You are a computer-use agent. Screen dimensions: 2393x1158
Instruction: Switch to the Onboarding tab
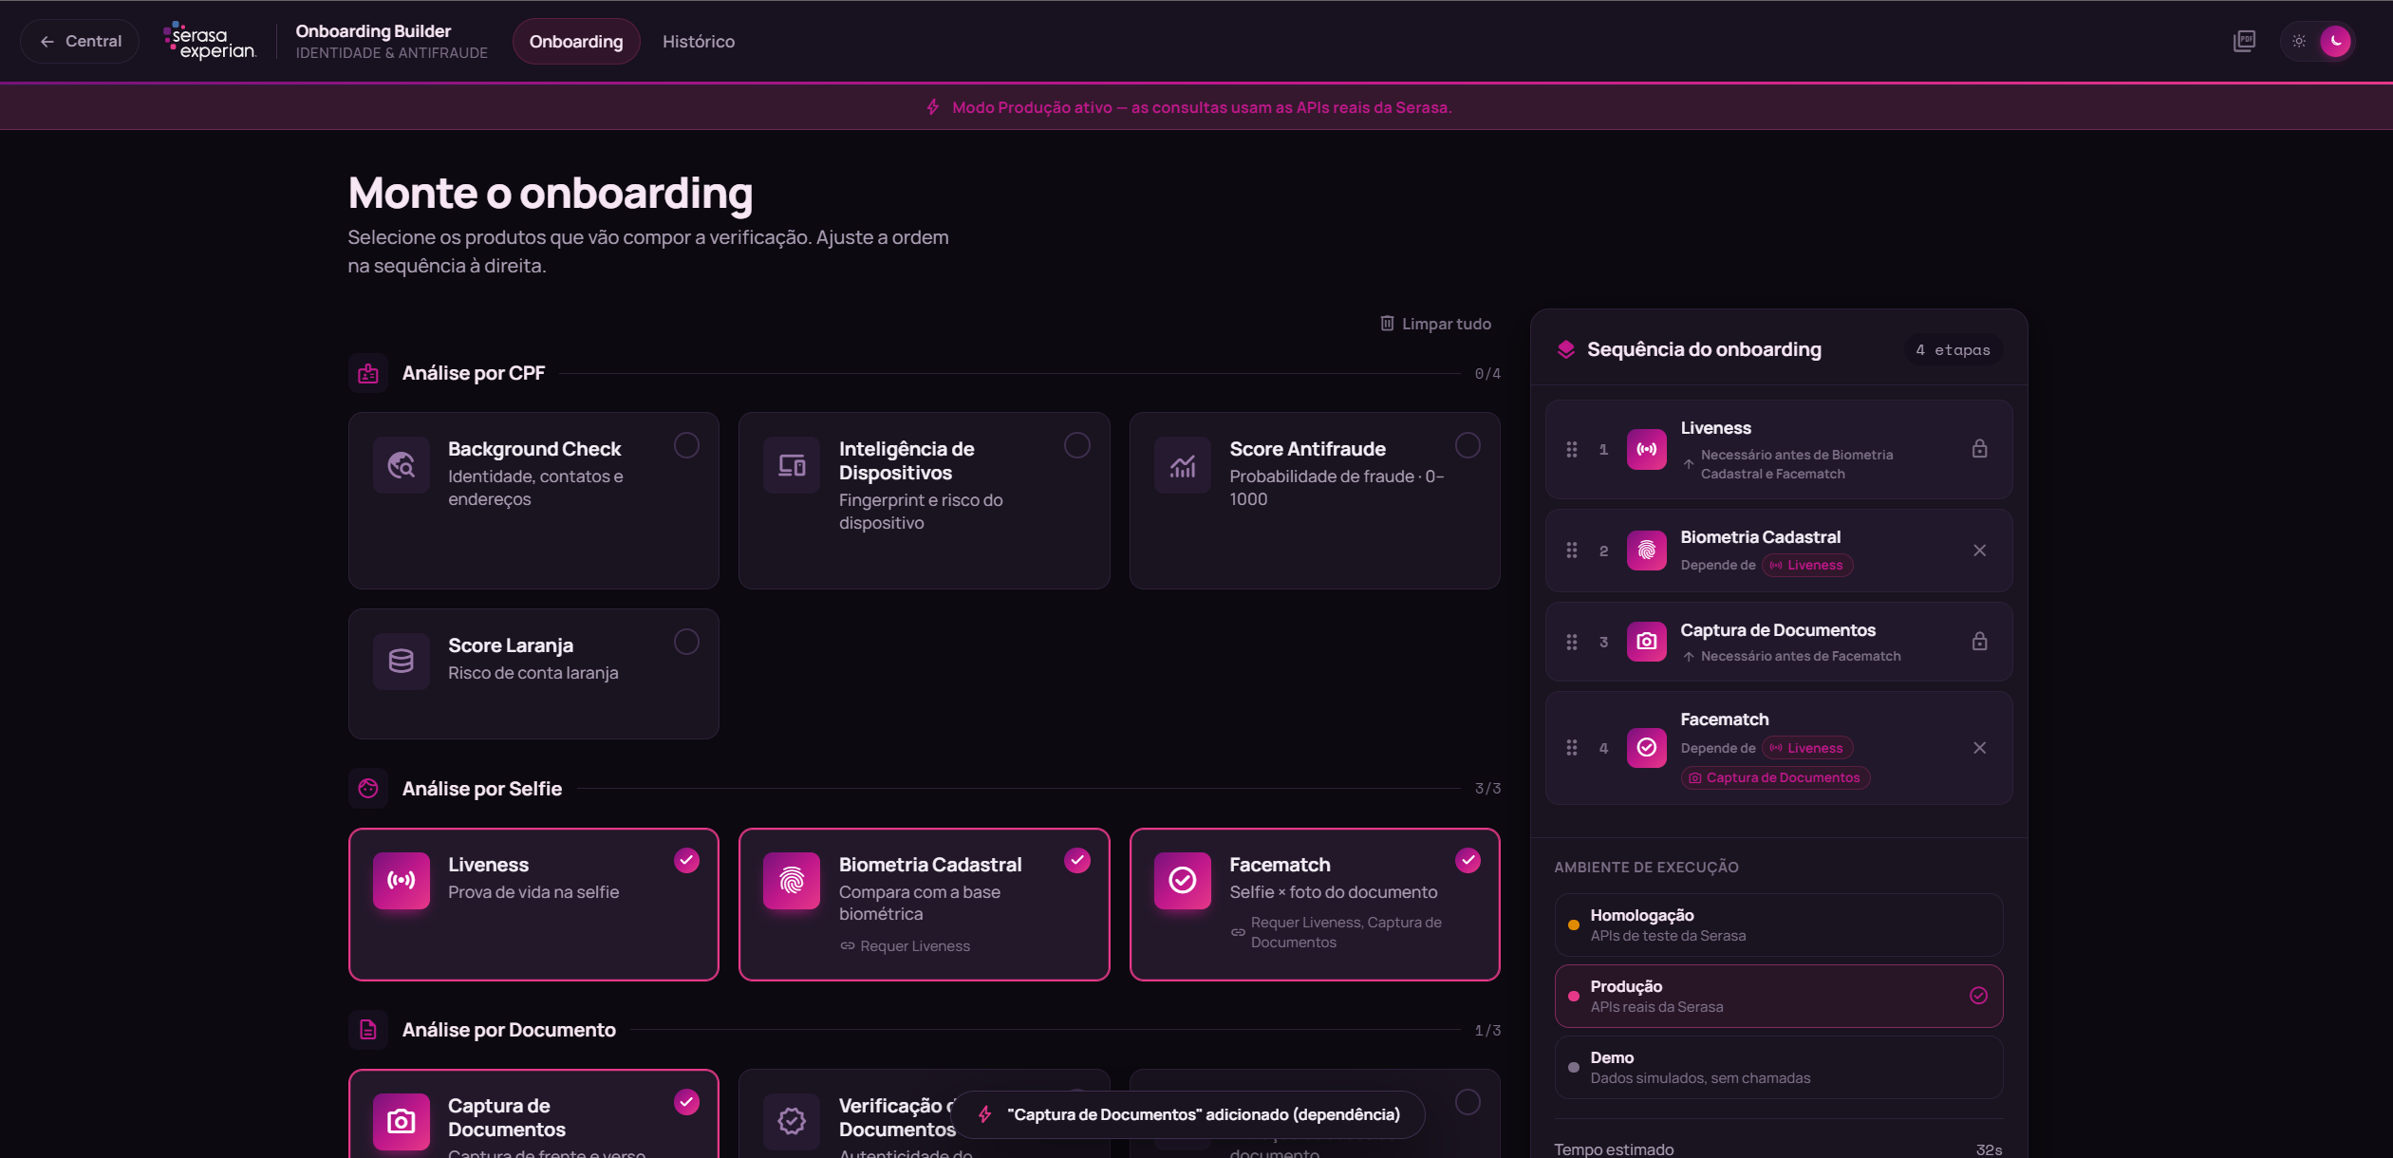pos(576,41)
